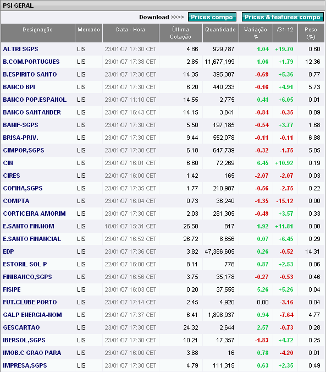Viewport: 326px width, 372px height.
Task: Select CIN variation value 6.45
Action: coord(263,163)
